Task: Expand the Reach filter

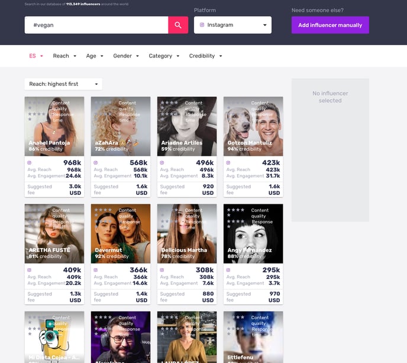Action: pos(64,56)
